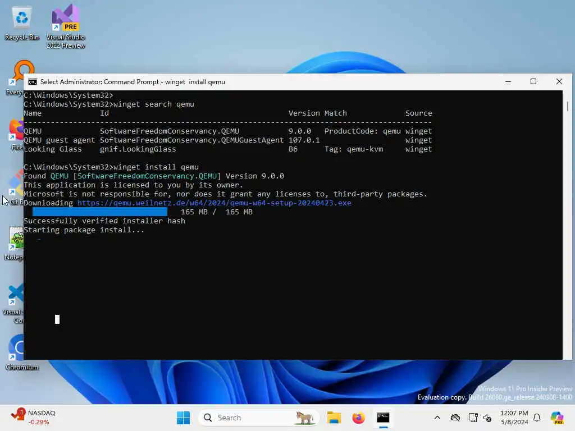This screenshot has width=575, height=431.
Task: Click the 'Tag: qemu-kvm' match text
Action: point(354,149)
